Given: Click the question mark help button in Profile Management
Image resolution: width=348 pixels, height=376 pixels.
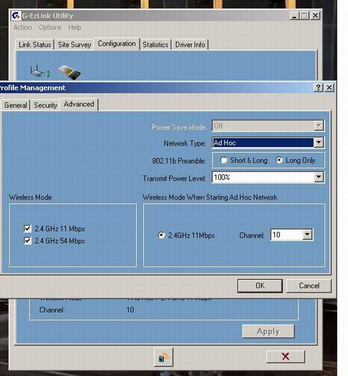Looking at the screenshot, I should point(318,87).
